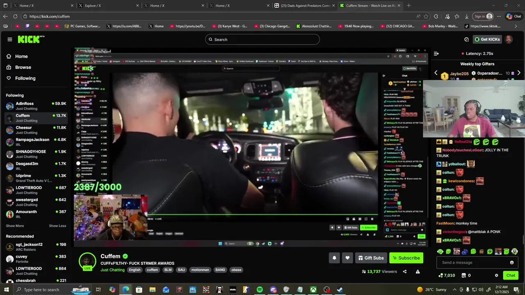The width and height of the screenshot is (525, 295).
Task: Click the Gift Subs button
Action: click(x=371, y=258)
